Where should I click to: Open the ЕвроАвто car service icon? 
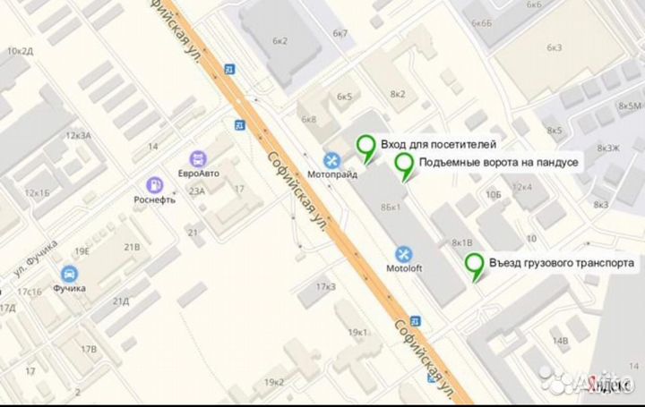198,159
